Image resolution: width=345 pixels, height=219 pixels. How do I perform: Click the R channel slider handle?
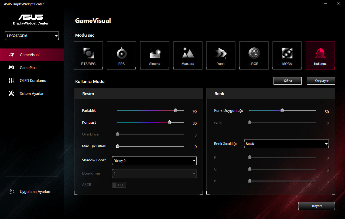pos(250,157)
